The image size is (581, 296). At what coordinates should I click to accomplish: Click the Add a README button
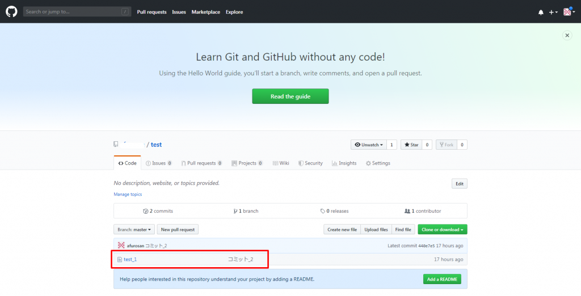pyautogui.click(x=442, y=280)
